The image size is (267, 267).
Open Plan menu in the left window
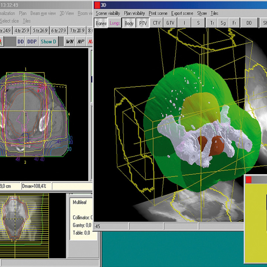(23, 13)
